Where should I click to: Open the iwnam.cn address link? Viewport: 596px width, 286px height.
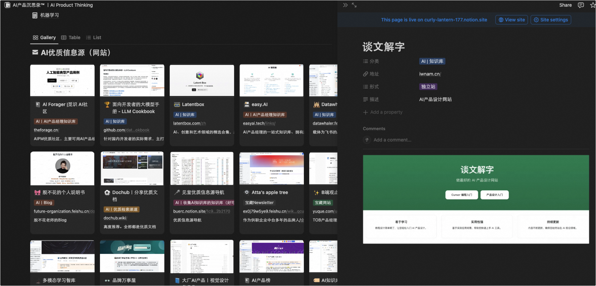point(430,74)
